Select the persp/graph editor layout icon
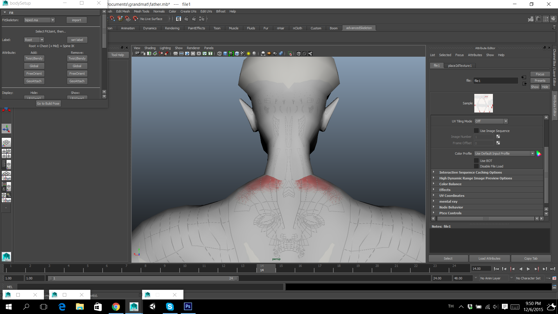The image size is (558, 314). (x=6, y=175)
